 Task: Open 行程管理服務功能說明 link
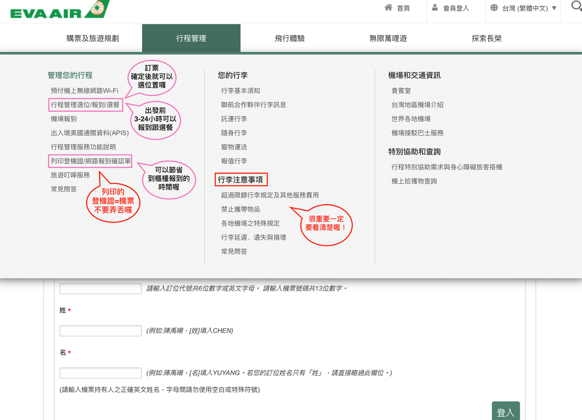(x=83, y=147)
